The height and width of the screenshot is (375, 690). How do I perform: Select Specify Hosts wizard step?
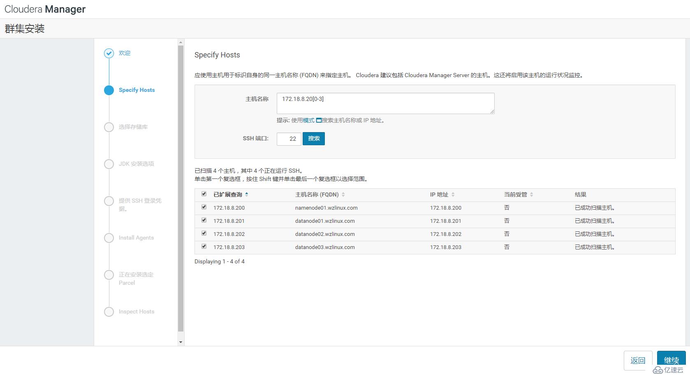pos(137,90)
